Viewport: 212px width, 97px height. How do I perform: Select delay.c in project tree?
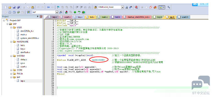click(x=24, y=59)
